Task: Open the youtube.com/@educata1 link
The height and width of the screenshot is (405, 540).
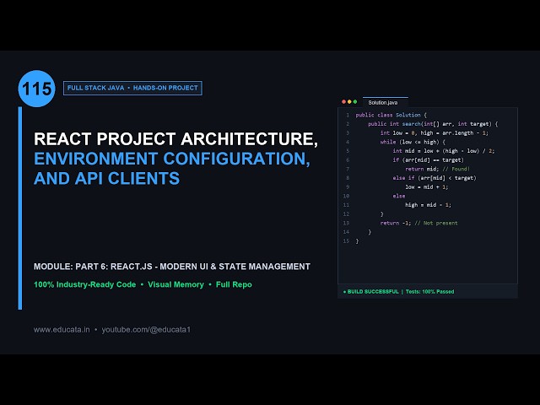Action: pyautogui.click(x=146, y=330)
